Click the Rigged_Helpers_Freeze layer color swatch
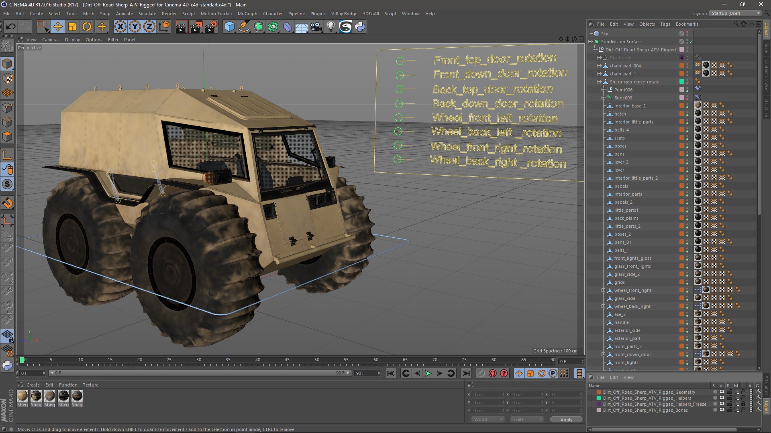The width and height of the screenshot is (771, 433). click(x=599, y=404)
